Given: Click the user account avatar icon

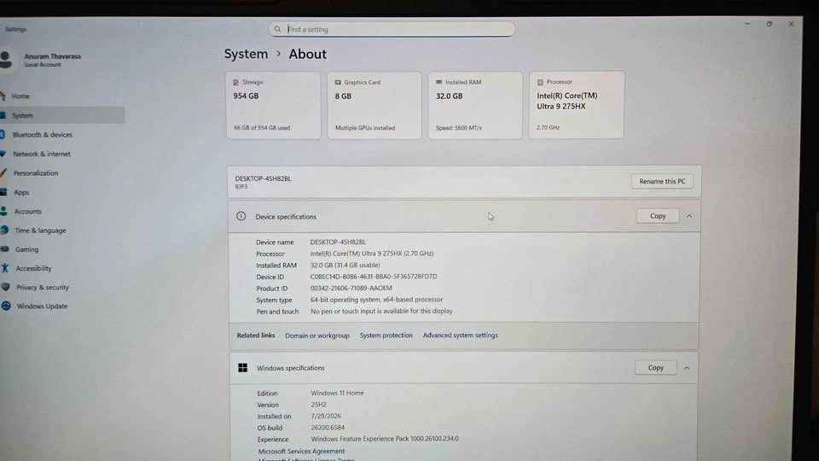Looking at the screenshot, I should click(6, 60).
